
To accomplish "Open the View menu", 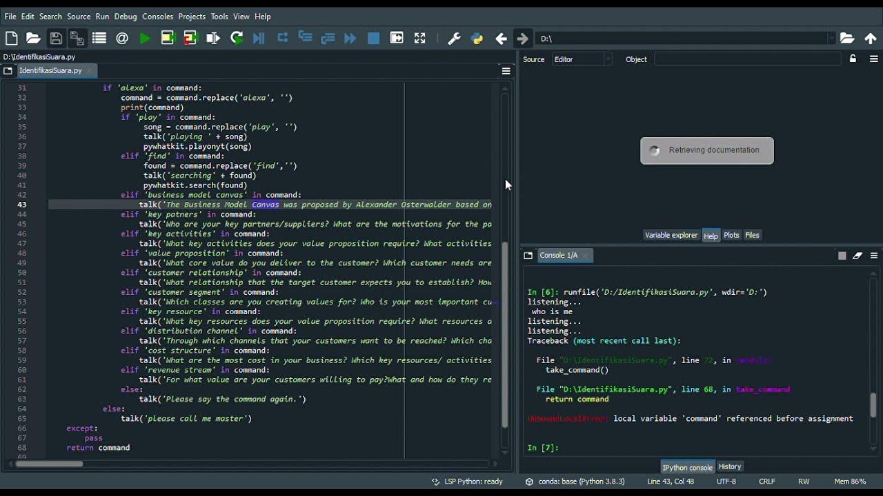I will (x=241, y=17).
